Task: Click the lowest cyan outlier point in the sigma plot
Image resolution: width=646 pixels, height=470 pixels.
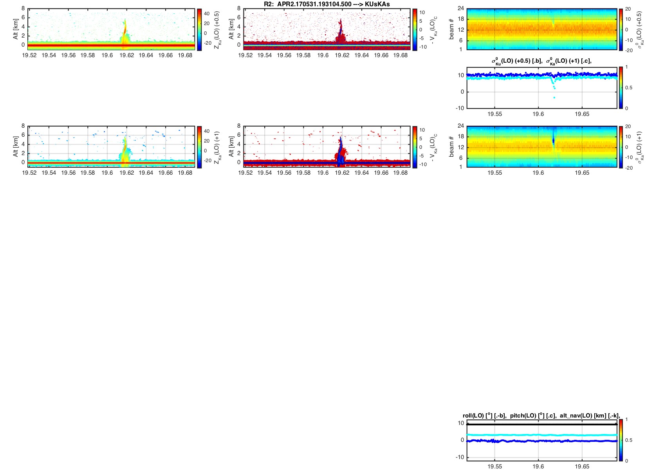Action: click(x=554, y=98)
